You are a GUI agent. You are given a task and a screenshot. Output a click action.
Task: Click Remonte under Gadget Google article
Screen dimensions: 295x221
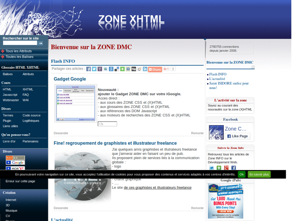[x=197, y=133]
